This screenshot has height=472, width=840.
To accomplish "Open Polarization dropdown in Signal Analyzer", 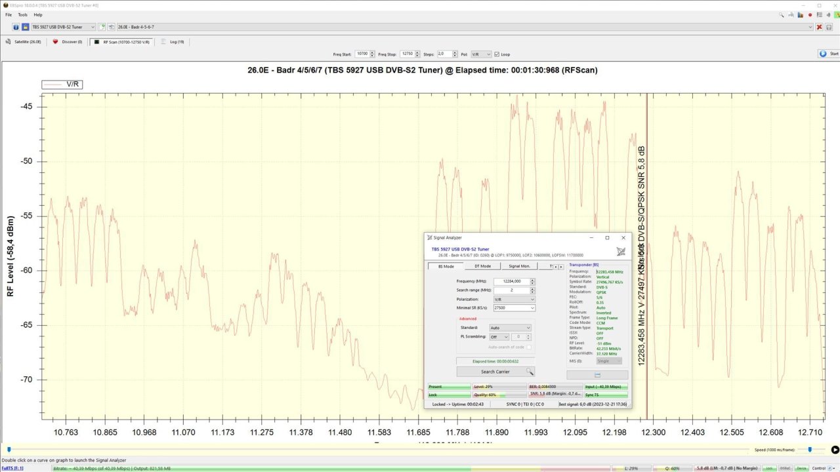I will click(x=514, y=299).
